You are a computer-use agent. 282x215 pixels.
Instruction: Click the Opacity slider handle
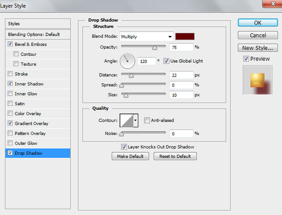155,48
